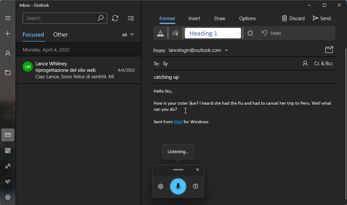Open paragraph formatting options
Image resolution: width=347 pixels, height=205 pixels.
[175, 33]
